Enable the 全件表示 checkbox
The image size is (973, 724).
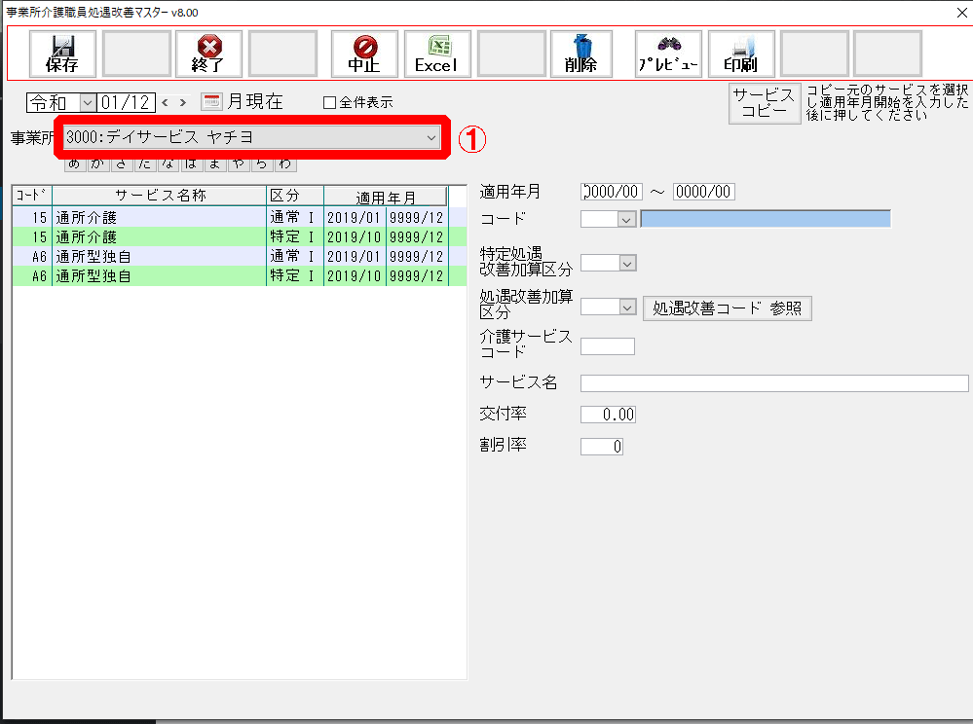329,102
